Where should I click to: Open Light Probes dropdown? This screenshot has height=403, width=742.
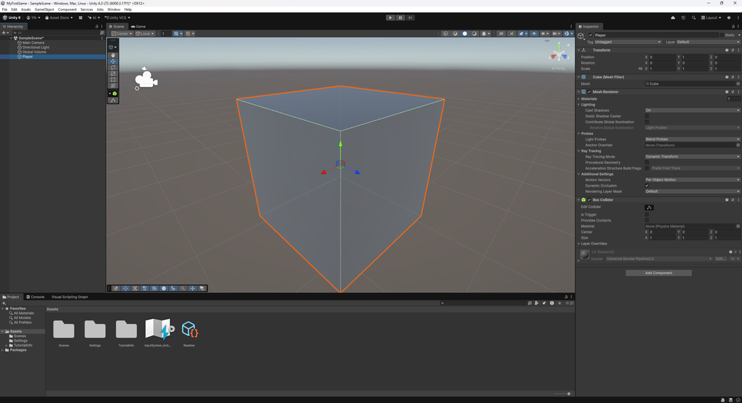pyautogui.click(x=692, y=140)
